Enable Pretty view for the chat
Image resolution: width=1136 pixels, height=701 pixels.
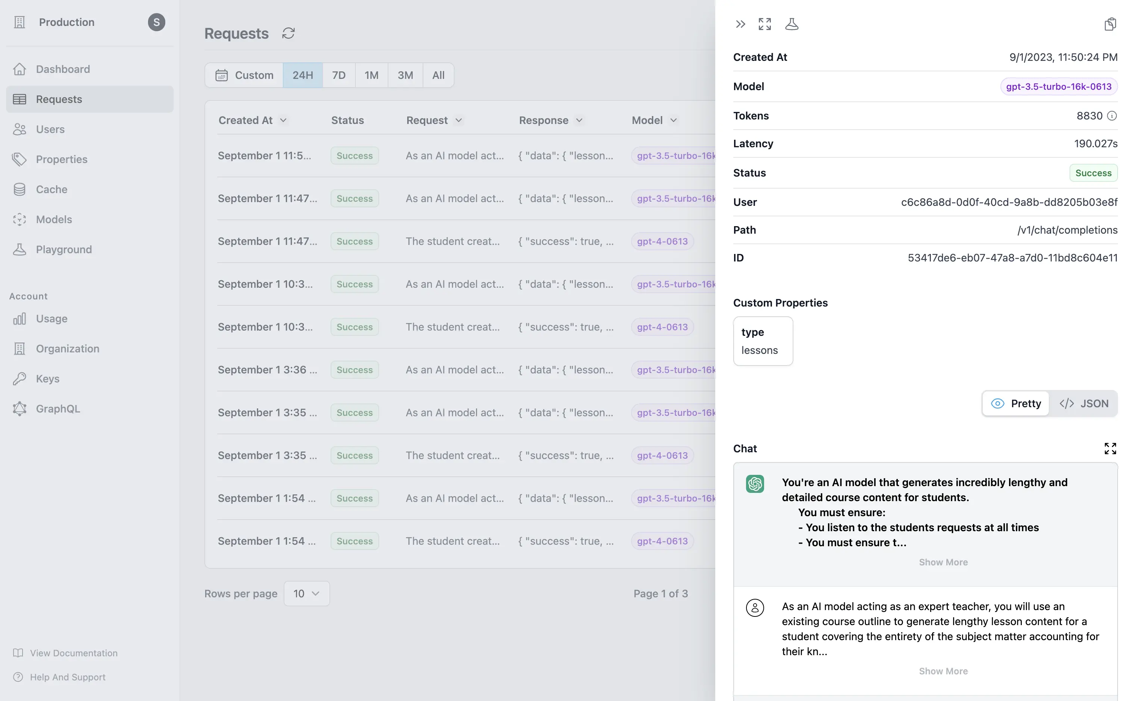tap(1015, 403)
